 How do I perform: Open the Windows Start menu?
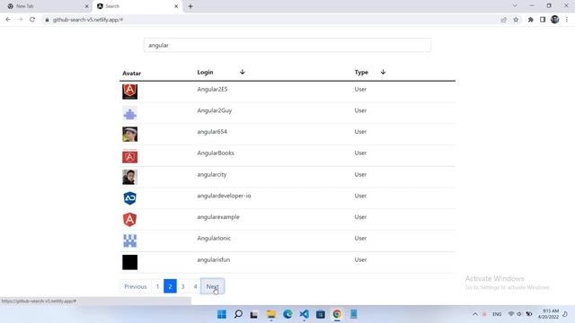pos(222,314)
